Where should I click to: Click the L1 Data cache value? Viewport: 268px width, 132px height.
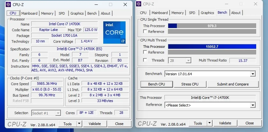click(x=105, y=84)
